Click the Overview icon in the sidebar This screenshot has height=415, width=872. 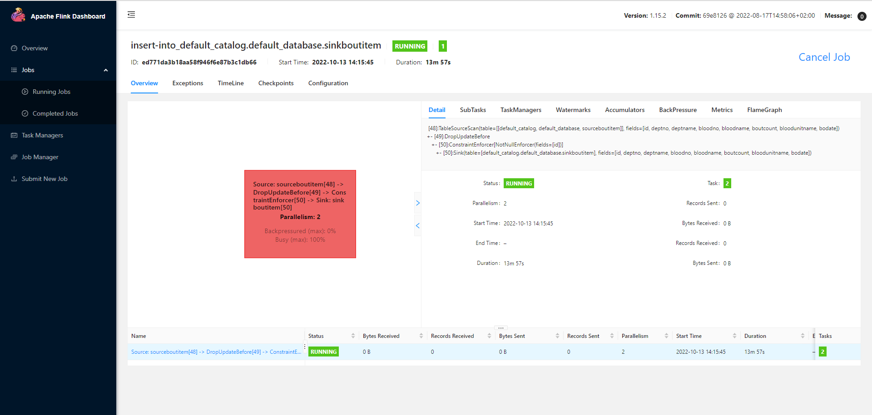(14, 48)
